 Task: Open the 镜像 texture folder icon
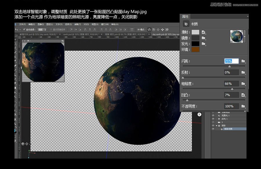(203, 38)
